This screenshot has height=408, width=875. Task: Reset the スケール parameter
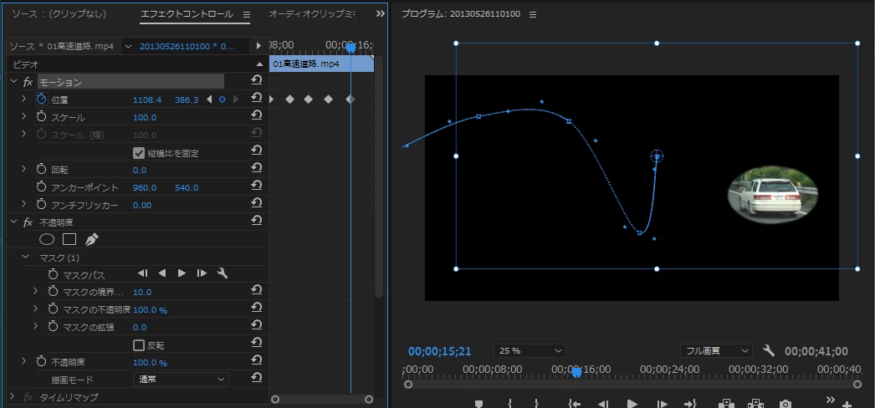click(x=256, y=115)
